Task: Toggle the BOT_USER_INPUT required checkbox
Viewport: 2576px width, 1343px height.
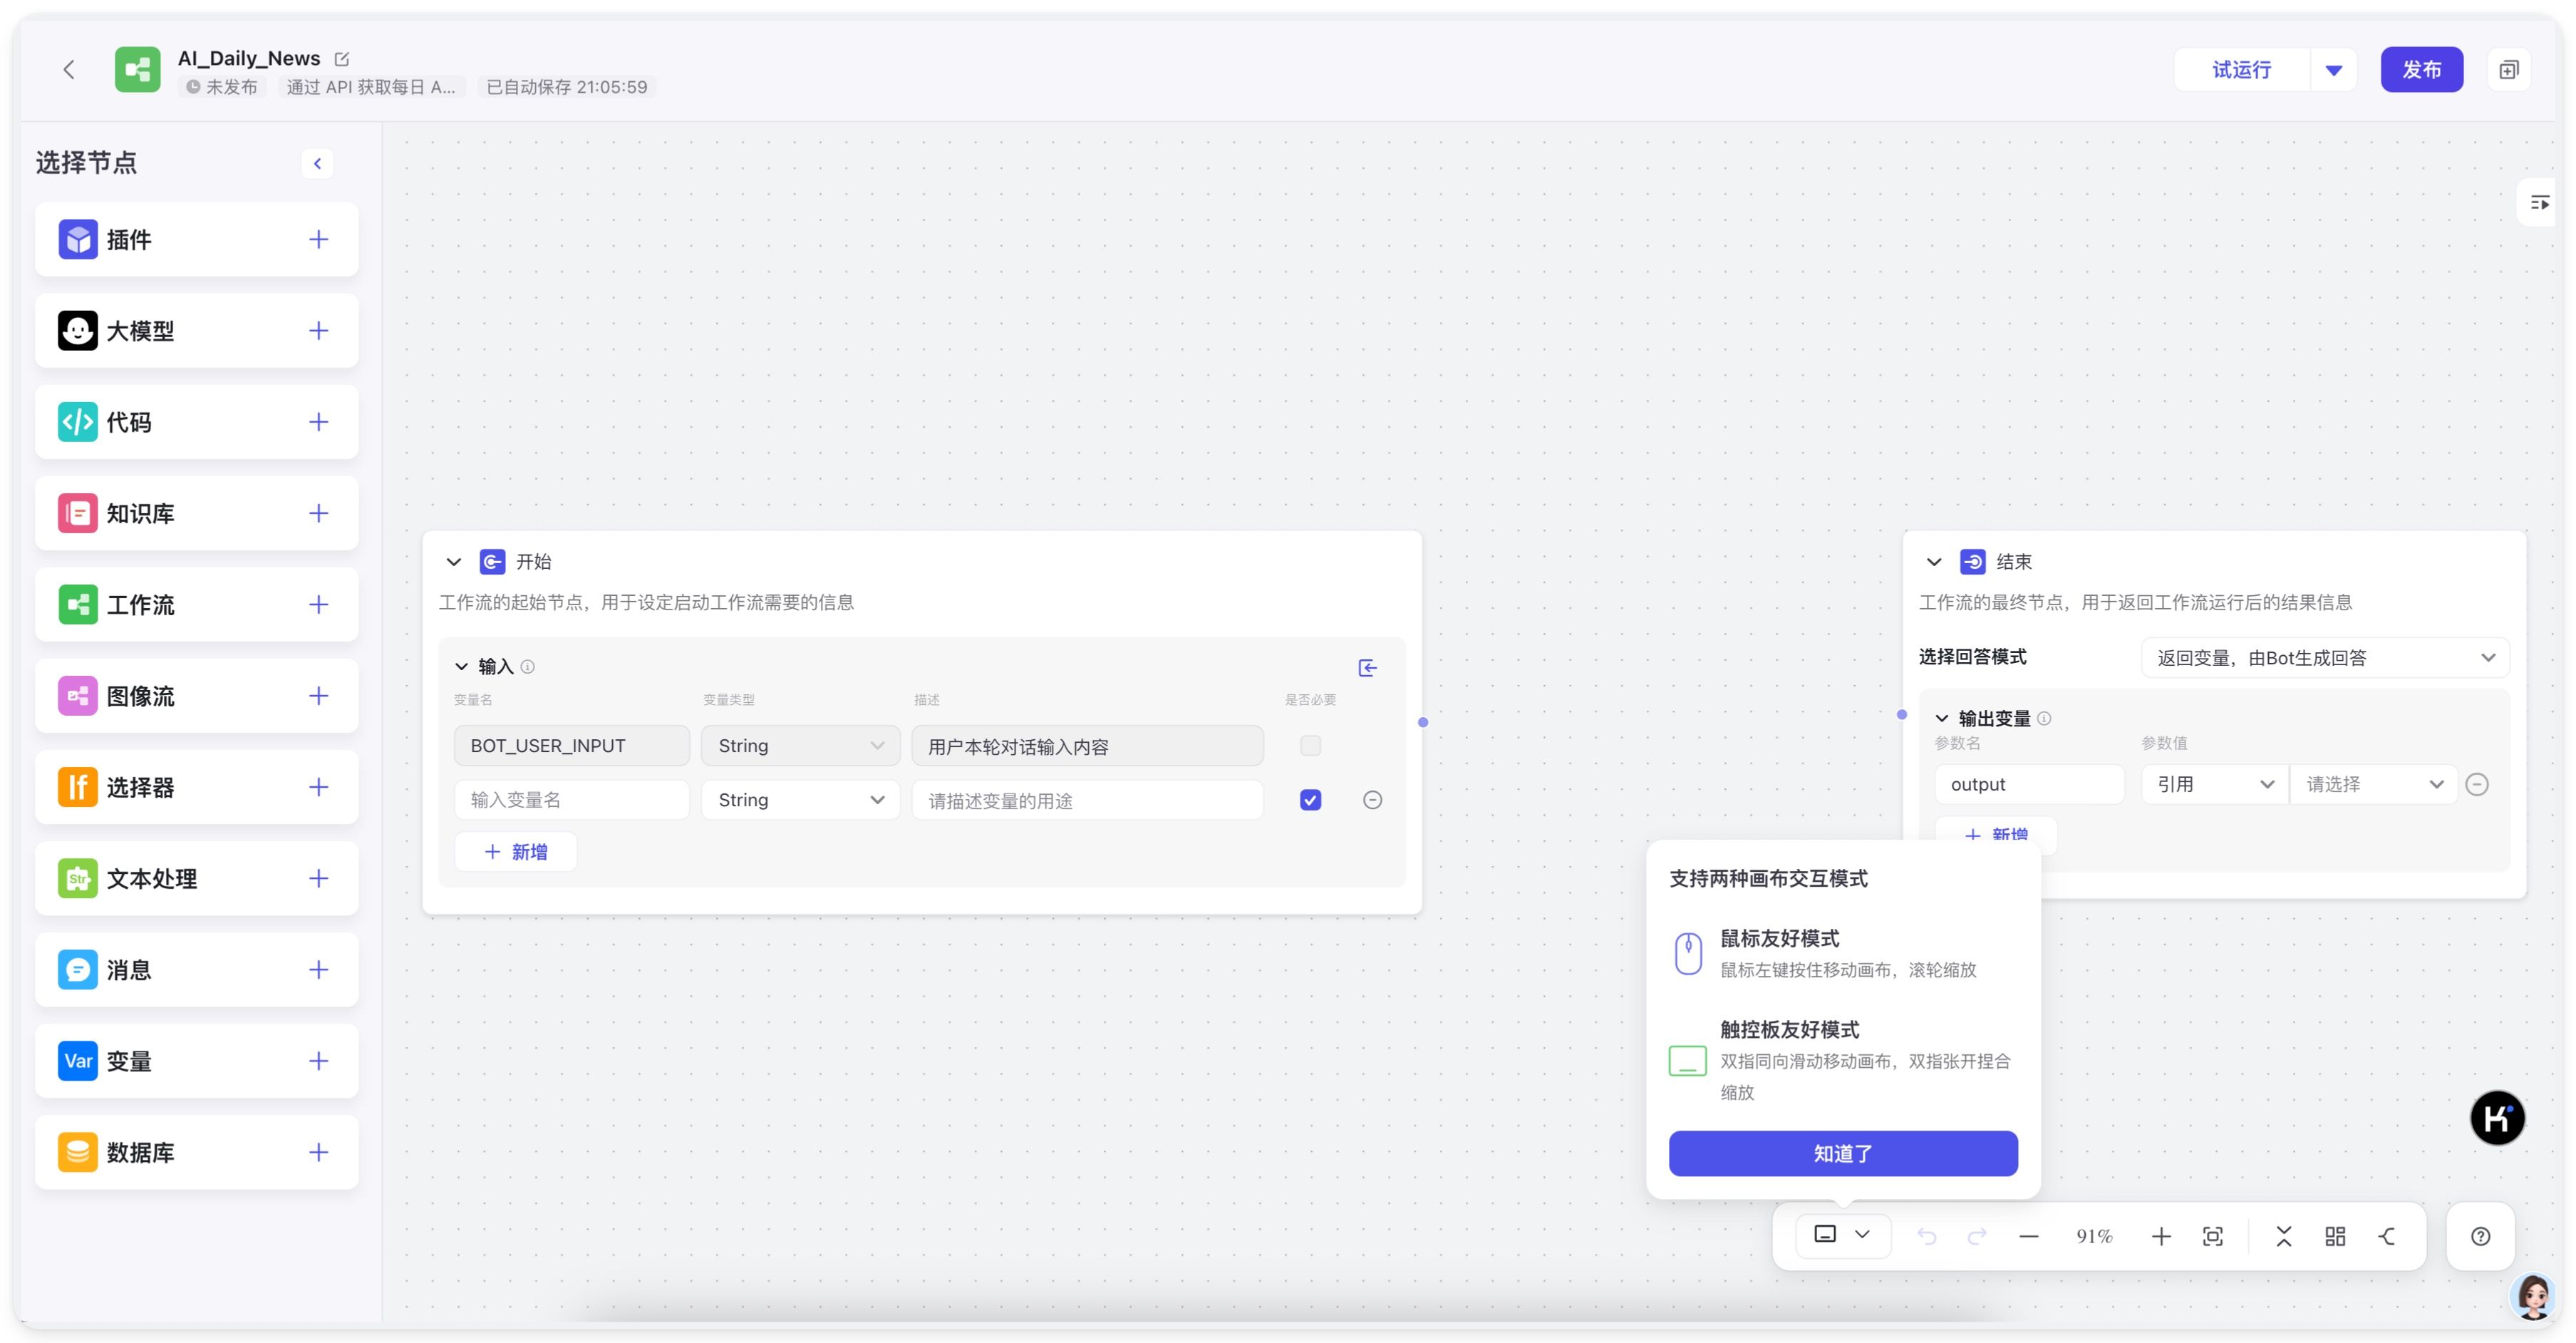Action: [1310, 745]
